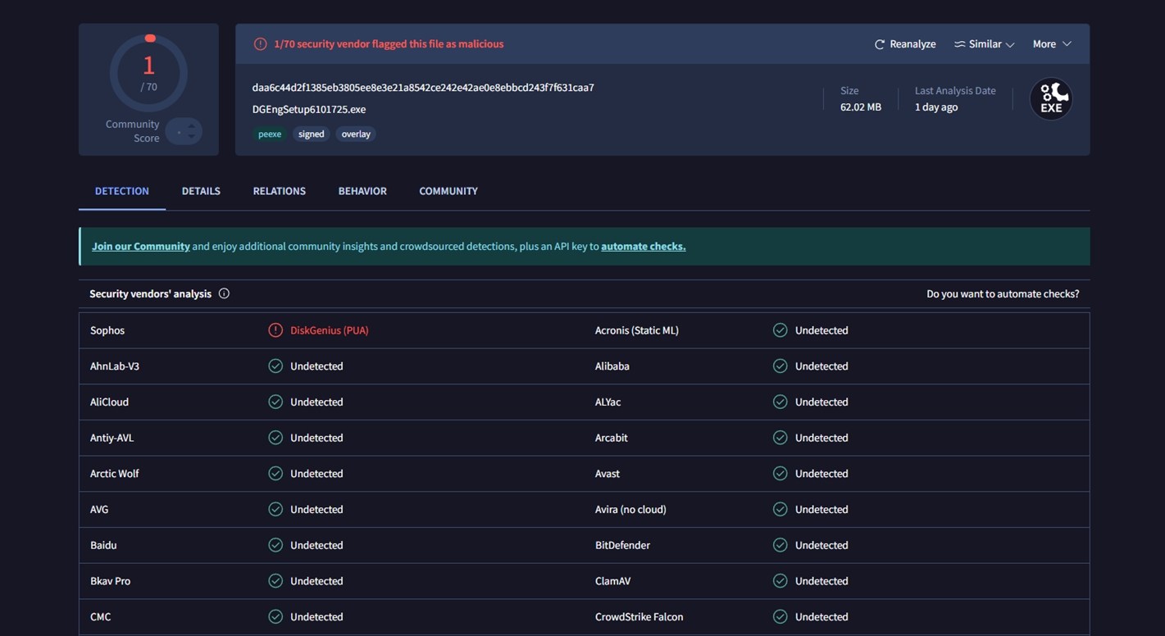Click the warning icon next to Sophos detection
1165x636 pixels.
coord(275,329)
